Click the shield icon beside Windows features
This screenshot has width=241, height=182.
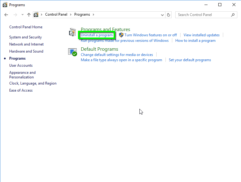[121, 35]
